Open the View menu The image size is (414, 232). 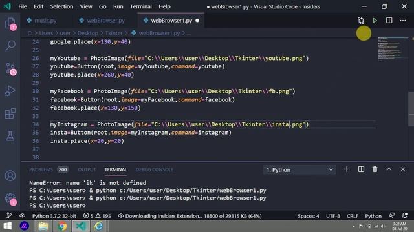click(86, 6)
